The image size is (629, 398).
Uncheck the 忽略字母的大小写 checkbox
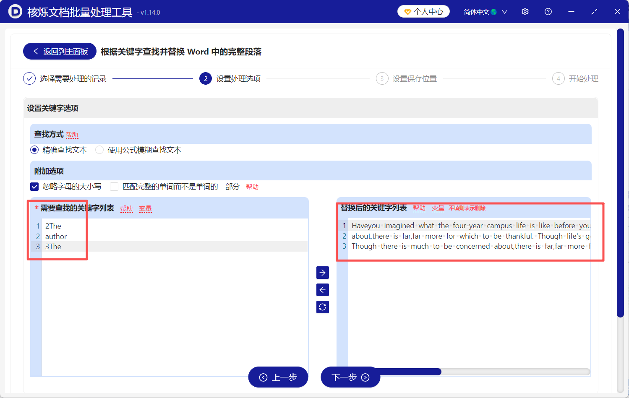coord(34,187)
